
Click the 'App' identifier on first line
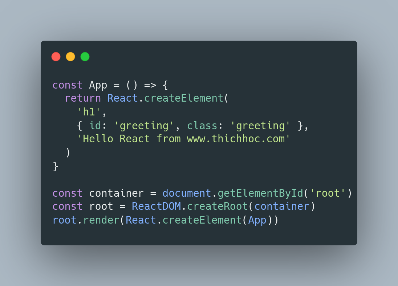pos(98,85)
